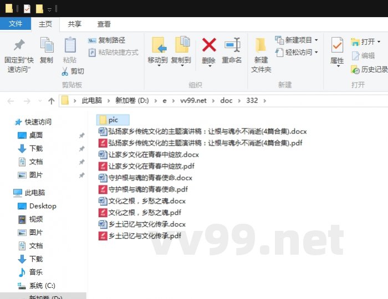Open pinned Pictures (图片) under Quick access
Image resolution: width=388 pixels, height=299 pixels.
click(30, 175)
